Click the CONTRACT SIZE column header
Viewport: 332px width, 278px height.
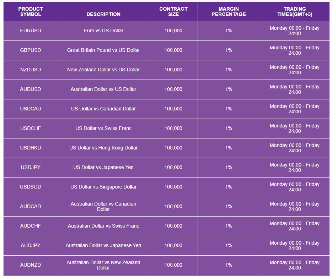click(x=173, y=12)
